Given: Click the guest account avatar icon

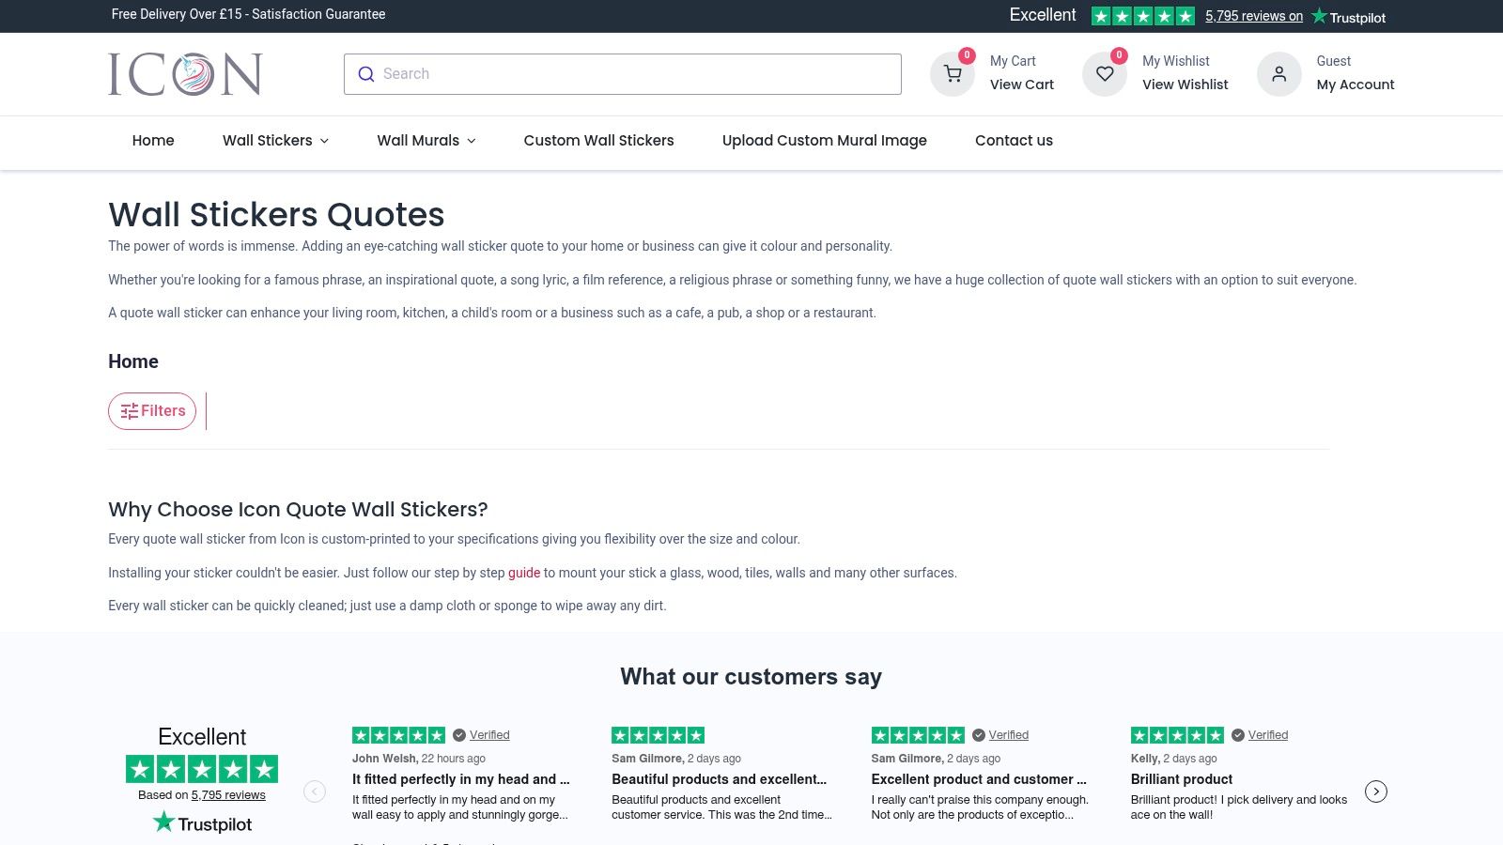Looking at the screenshot, I should pos(1279,74).
